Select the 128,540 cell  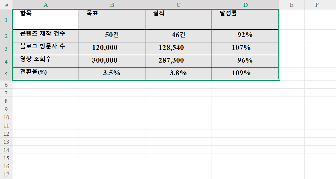178,49
